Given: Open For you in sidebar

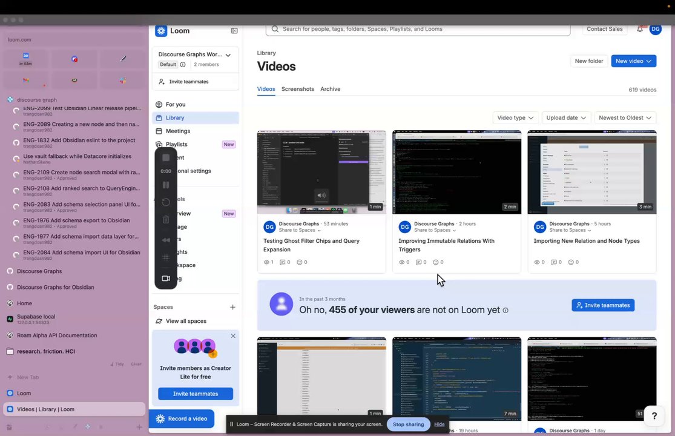Looking at the screenshot, I should coord(196,105).
